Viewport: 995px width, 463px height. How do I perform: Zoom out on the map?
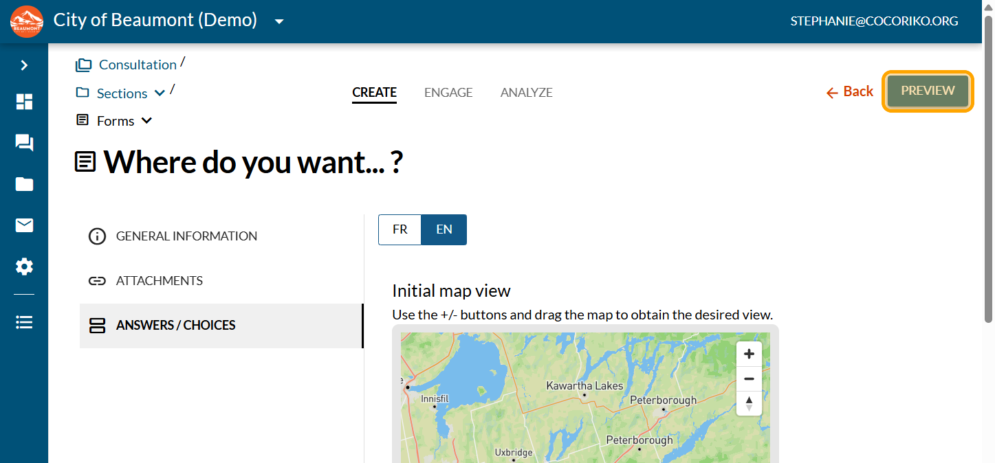(749, 379)
